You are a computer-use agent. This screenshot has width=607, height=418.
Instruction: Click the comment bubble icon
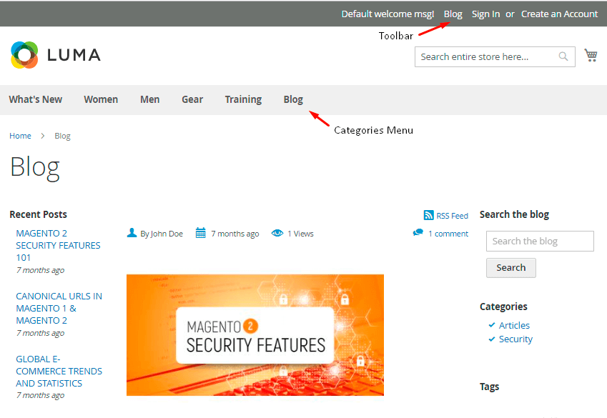418,233
